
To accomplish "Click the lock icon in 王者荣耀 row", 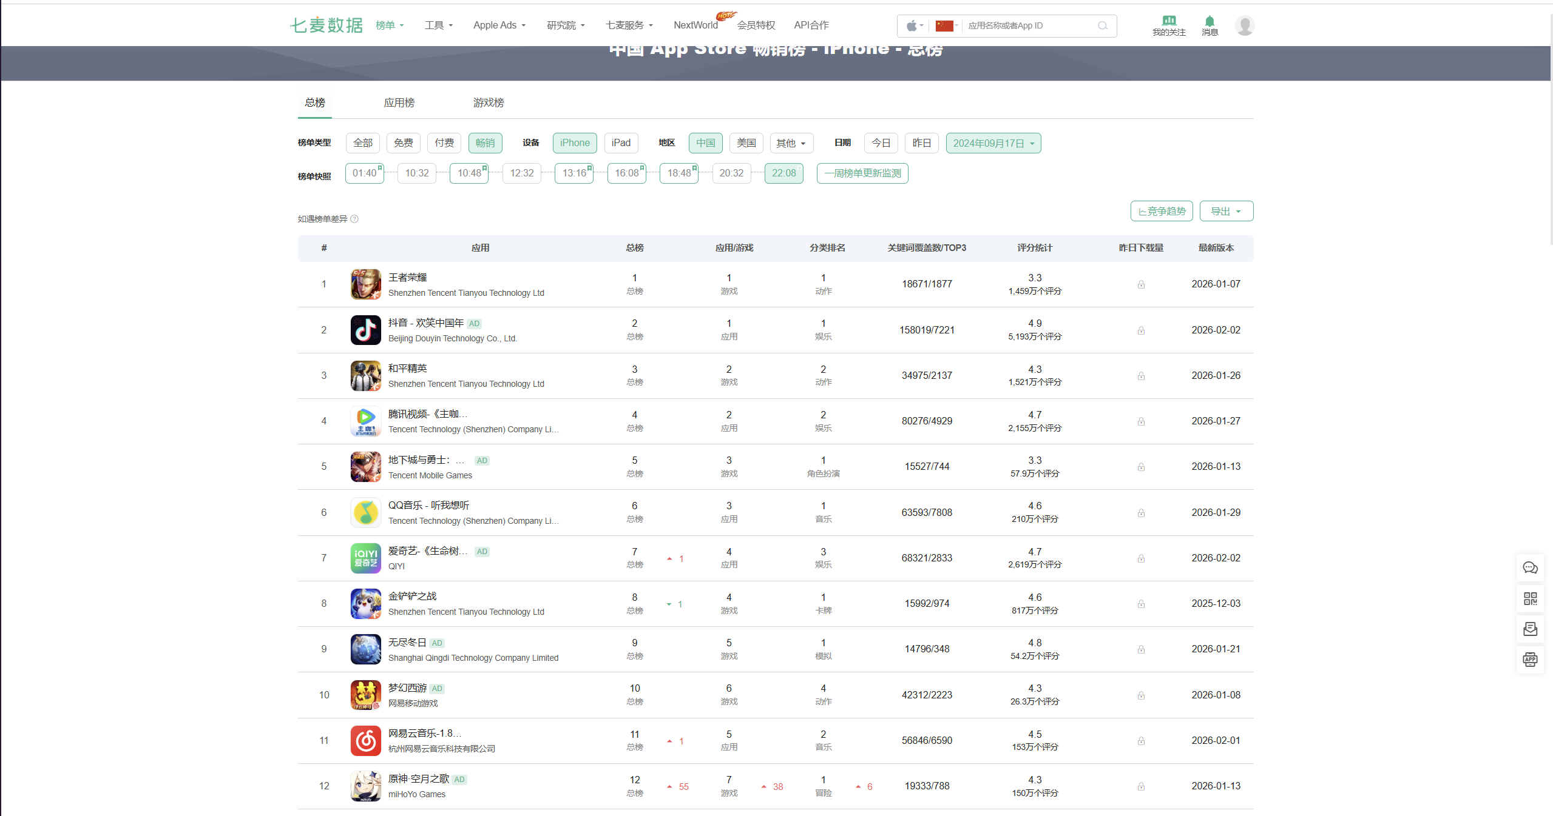I will click(1141, 284).
